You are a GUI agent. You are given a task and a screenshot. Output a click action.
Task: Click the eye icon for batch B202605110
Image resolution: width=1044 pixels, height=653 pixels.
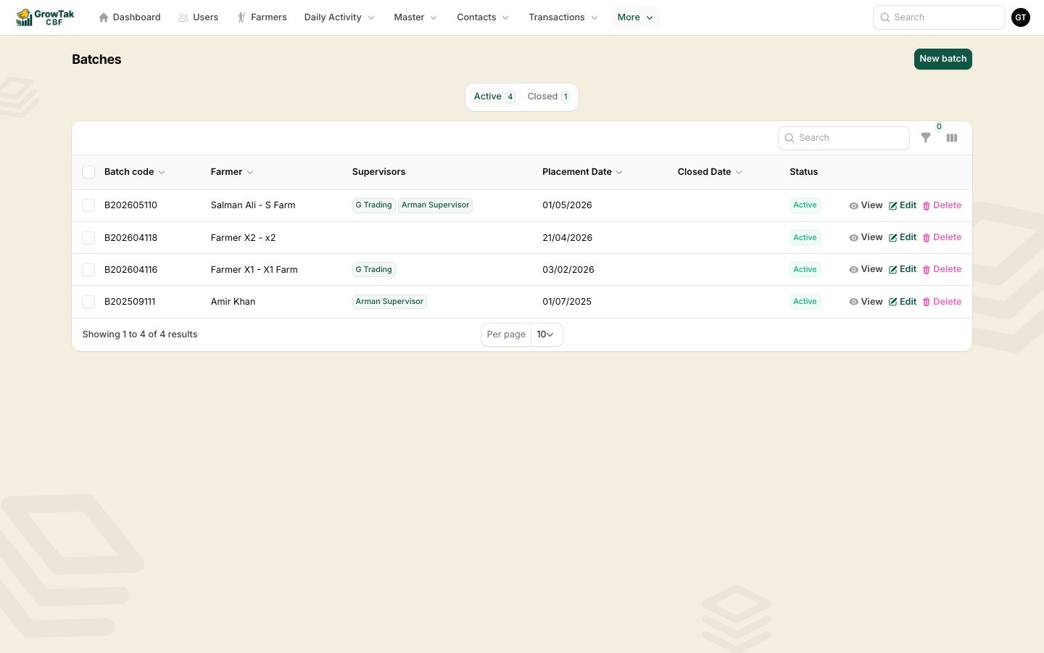point(854,206)
